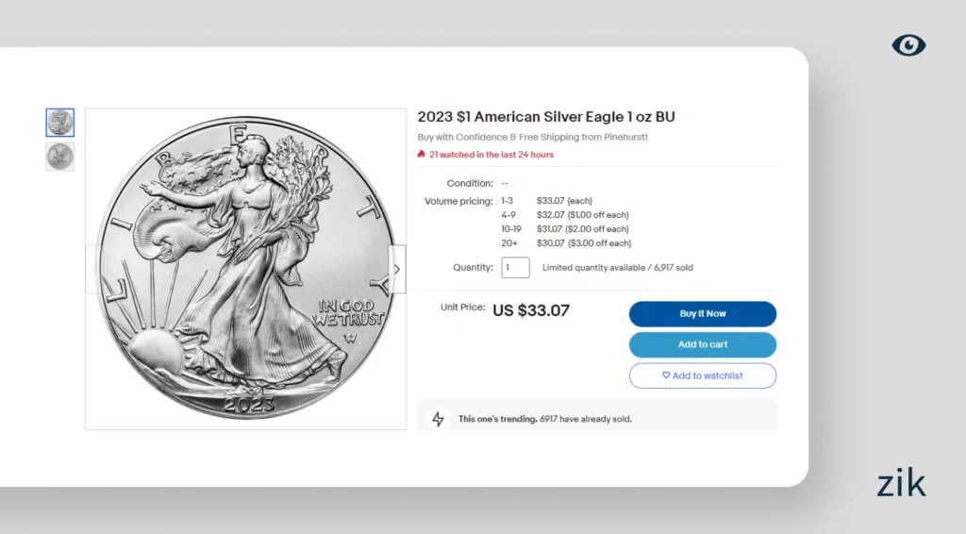Click the eye icon in the top-right corner
The width and height of the screenshot is (966, 534).
tap(908, 44)
